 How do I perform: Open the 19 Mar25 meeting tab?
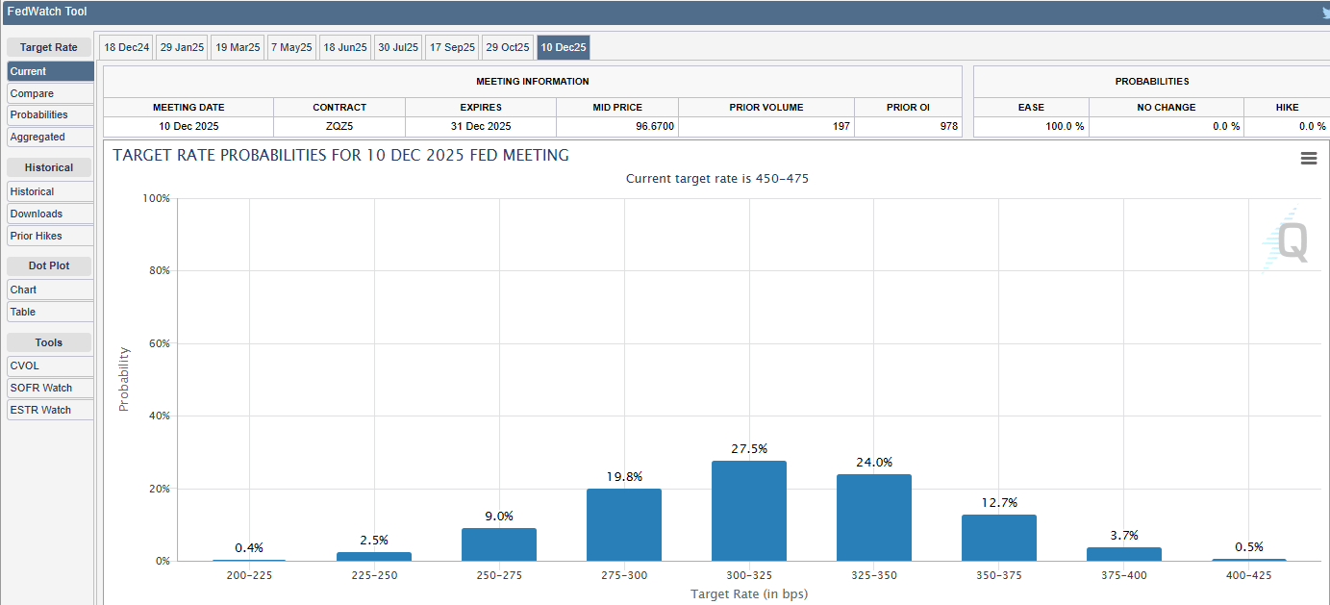tap(237, 47)
